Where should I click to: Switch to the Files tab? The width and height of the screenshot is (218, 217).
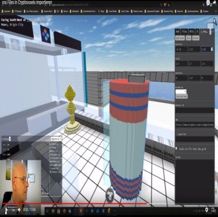(x=184, y=32)
